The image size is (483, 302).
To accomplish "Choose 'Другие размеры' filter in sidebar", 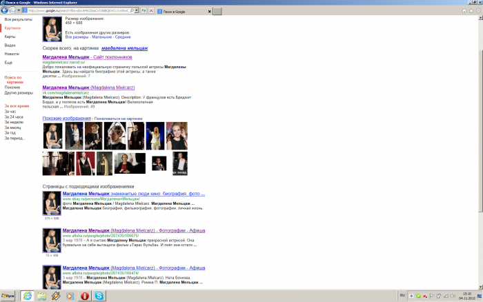I will coord(19,92).
